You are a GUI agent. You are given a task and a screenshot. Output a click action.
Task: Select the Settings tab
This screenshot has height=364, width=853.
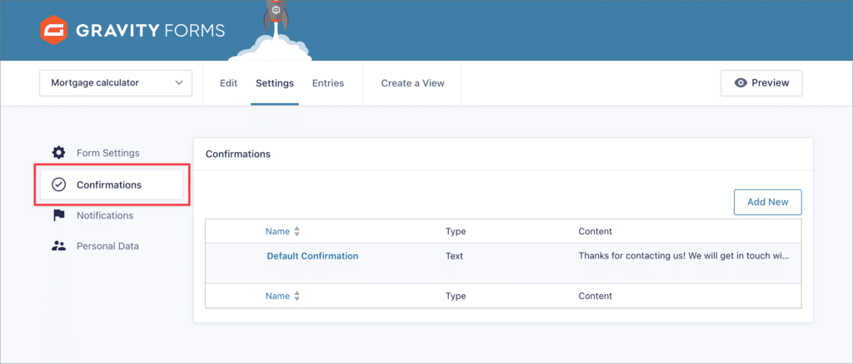(275, 83)
